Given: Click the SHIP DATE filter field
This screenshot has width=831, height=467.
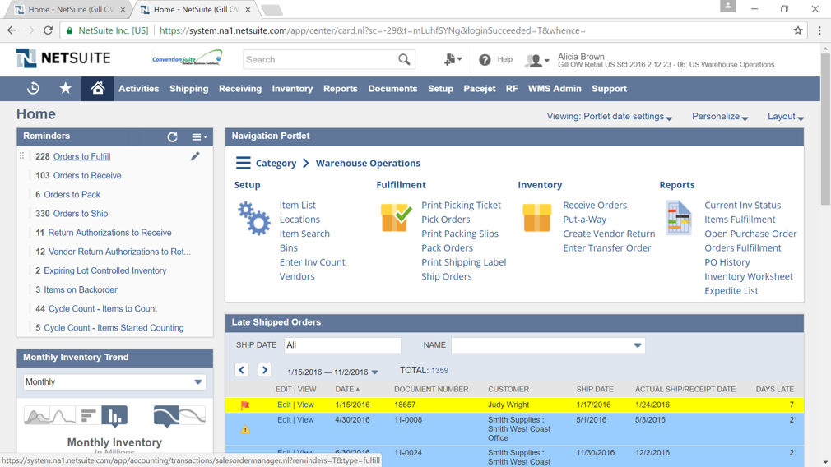Looking at the screenshot, I should tap(342, 345).
